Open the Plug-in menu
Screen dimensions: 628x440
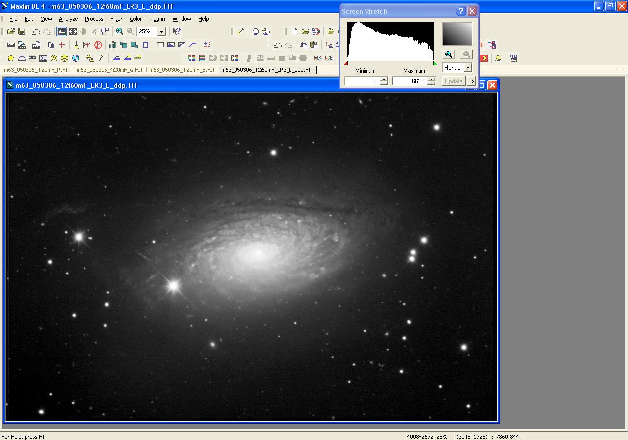157,19
